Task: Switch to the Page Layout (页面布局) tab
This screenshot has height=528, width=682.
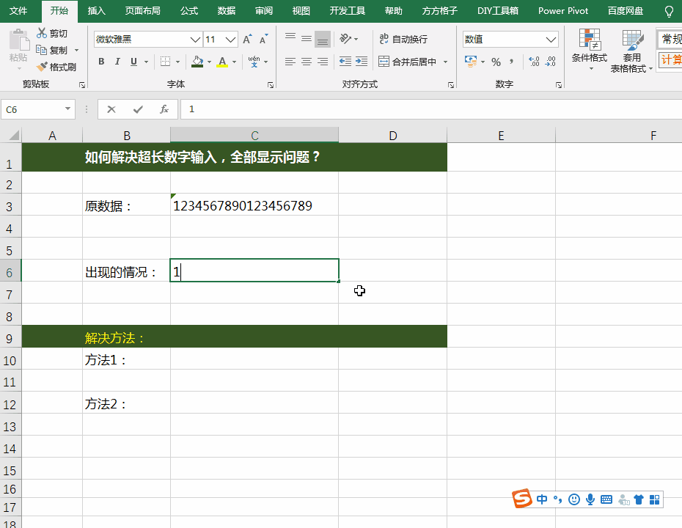Action: [143, 11]
